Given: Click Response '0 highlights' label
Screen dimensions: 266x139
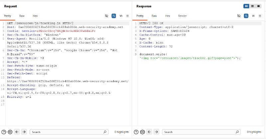Looking at the screenshot, I should 254,132.
